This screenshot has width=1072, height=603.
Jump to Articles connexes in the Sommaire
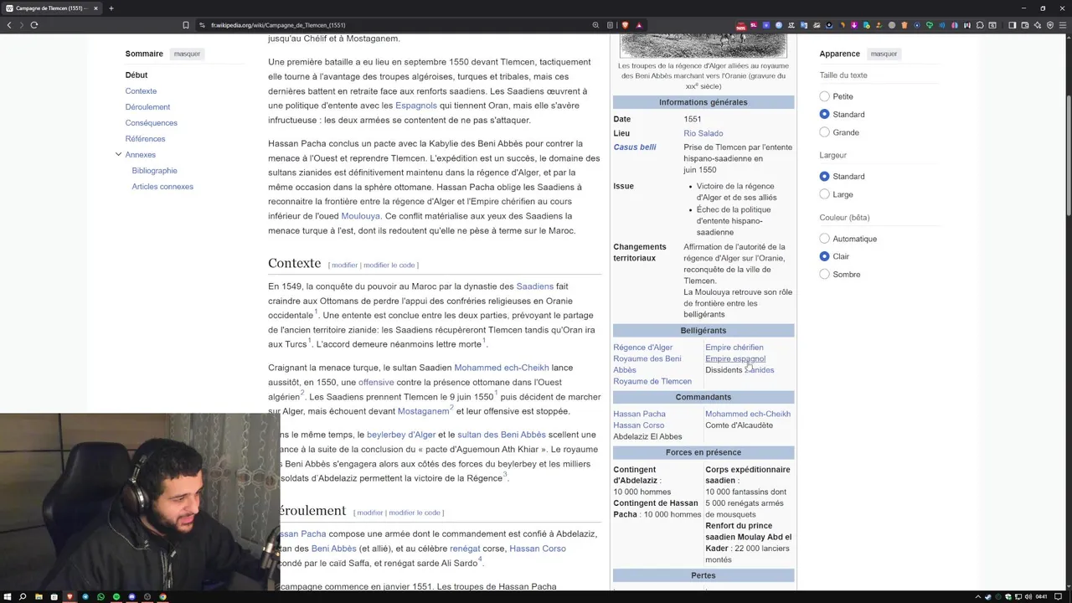(162, 186)
